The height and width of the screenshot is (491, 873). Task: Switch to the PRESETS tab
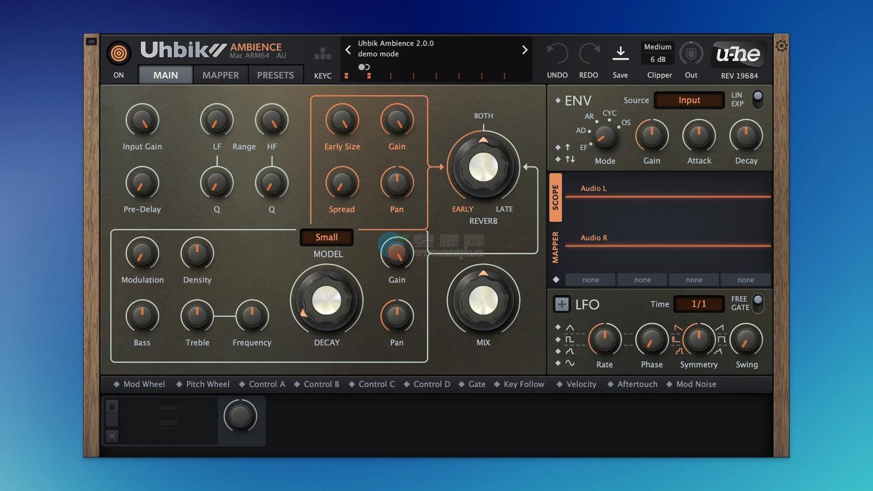pyautogui.click(x=275, y=75)
